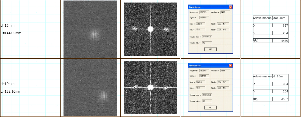The image size is (301, 117).
Task: Click the Mediane field showing 1488
Action: (225, 12)
